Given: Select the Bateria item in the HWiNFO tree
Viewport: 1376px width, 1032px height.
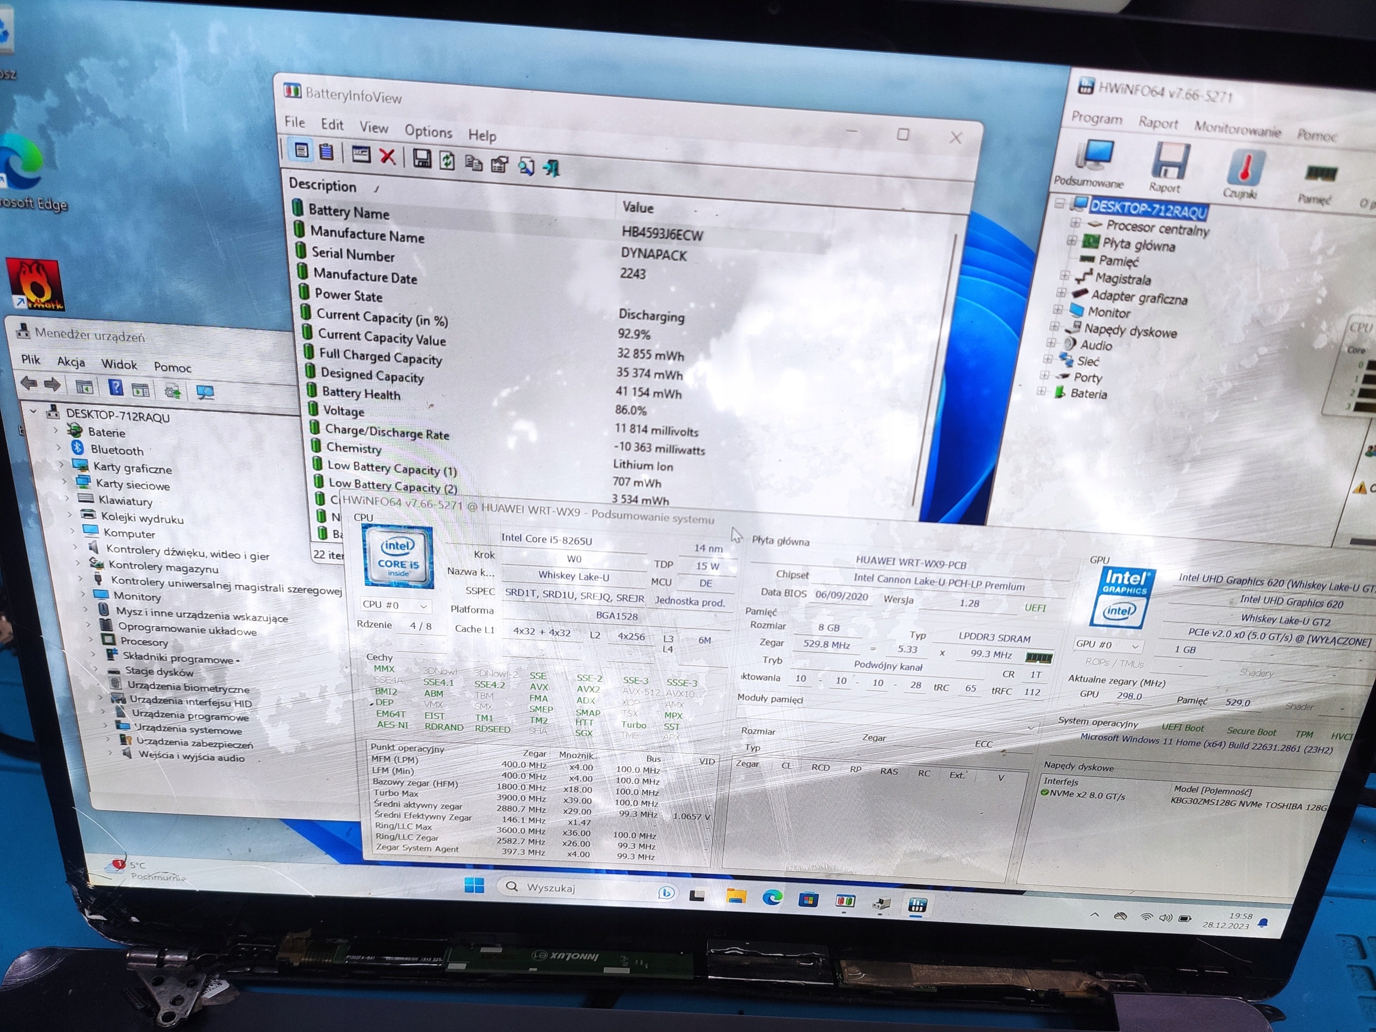Looking at the screenshot, I should (1088, 394).
